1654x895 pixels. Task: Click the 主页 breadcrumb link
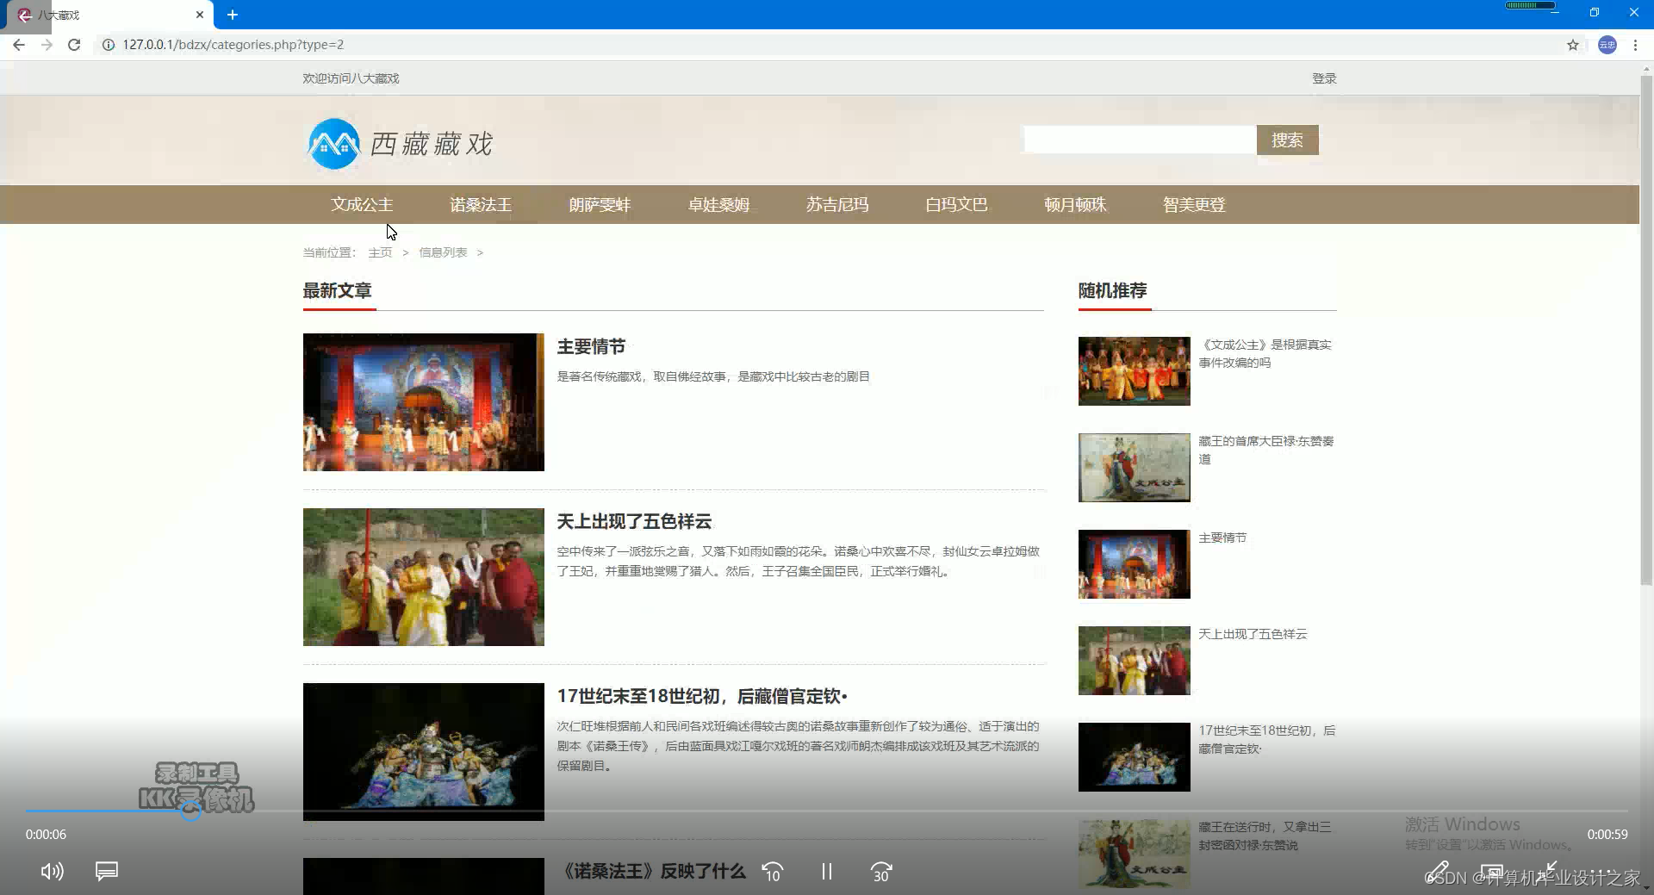coord(380,252)
